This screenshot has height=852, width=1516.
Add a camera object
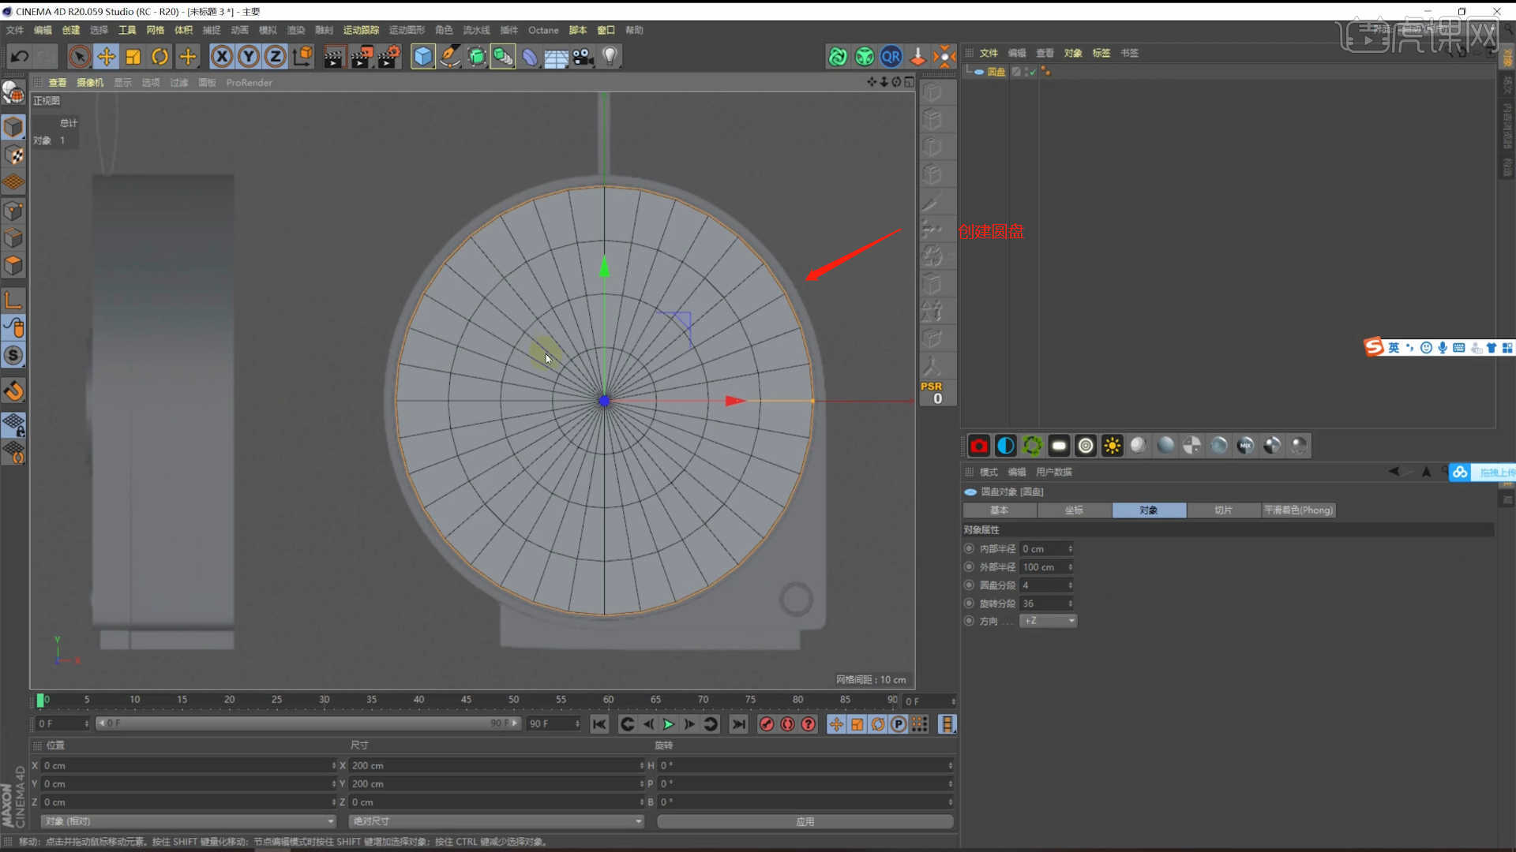pyautogui.click(x=583, y=56)
